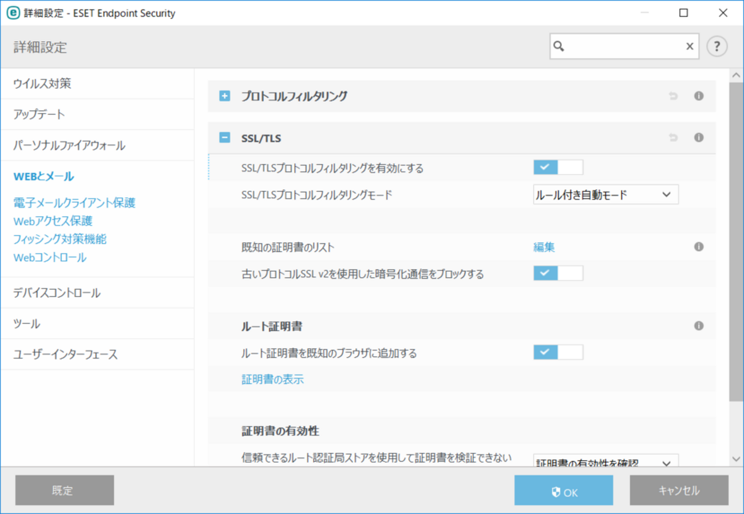Click the 既知の証明書のリスト label
Viewport: 744px width, 514px height.
point(288,248)
